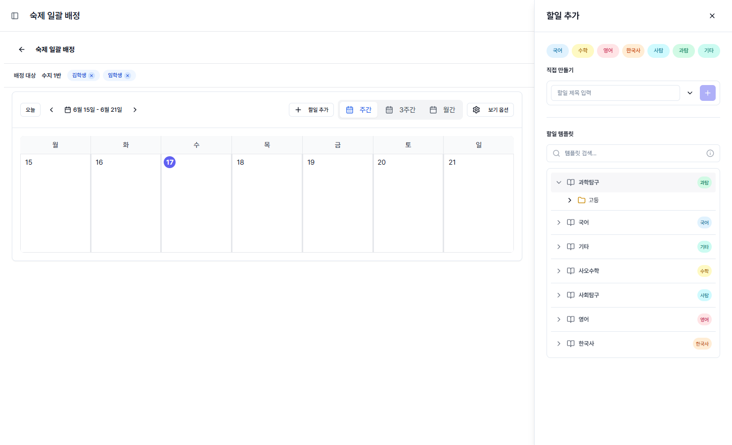732x445 pixels.
Task: Click the book icon for 국어
Action: tap(571, 222)
